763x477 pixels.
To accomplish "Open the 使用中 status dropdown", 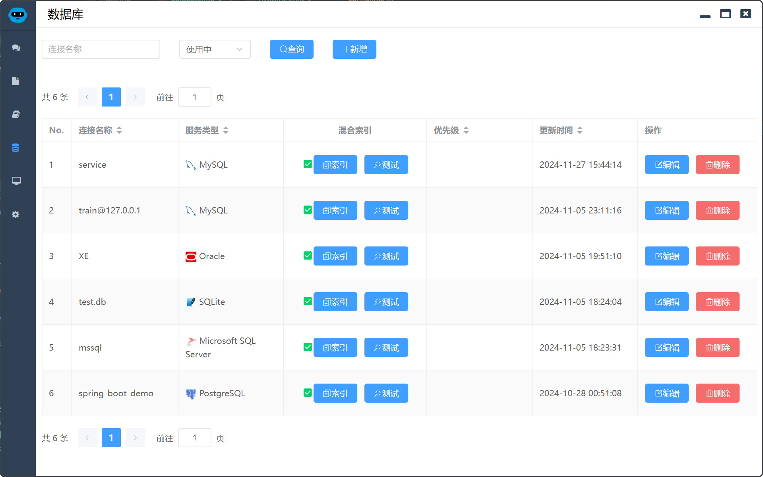I will (x=215, y=49).
